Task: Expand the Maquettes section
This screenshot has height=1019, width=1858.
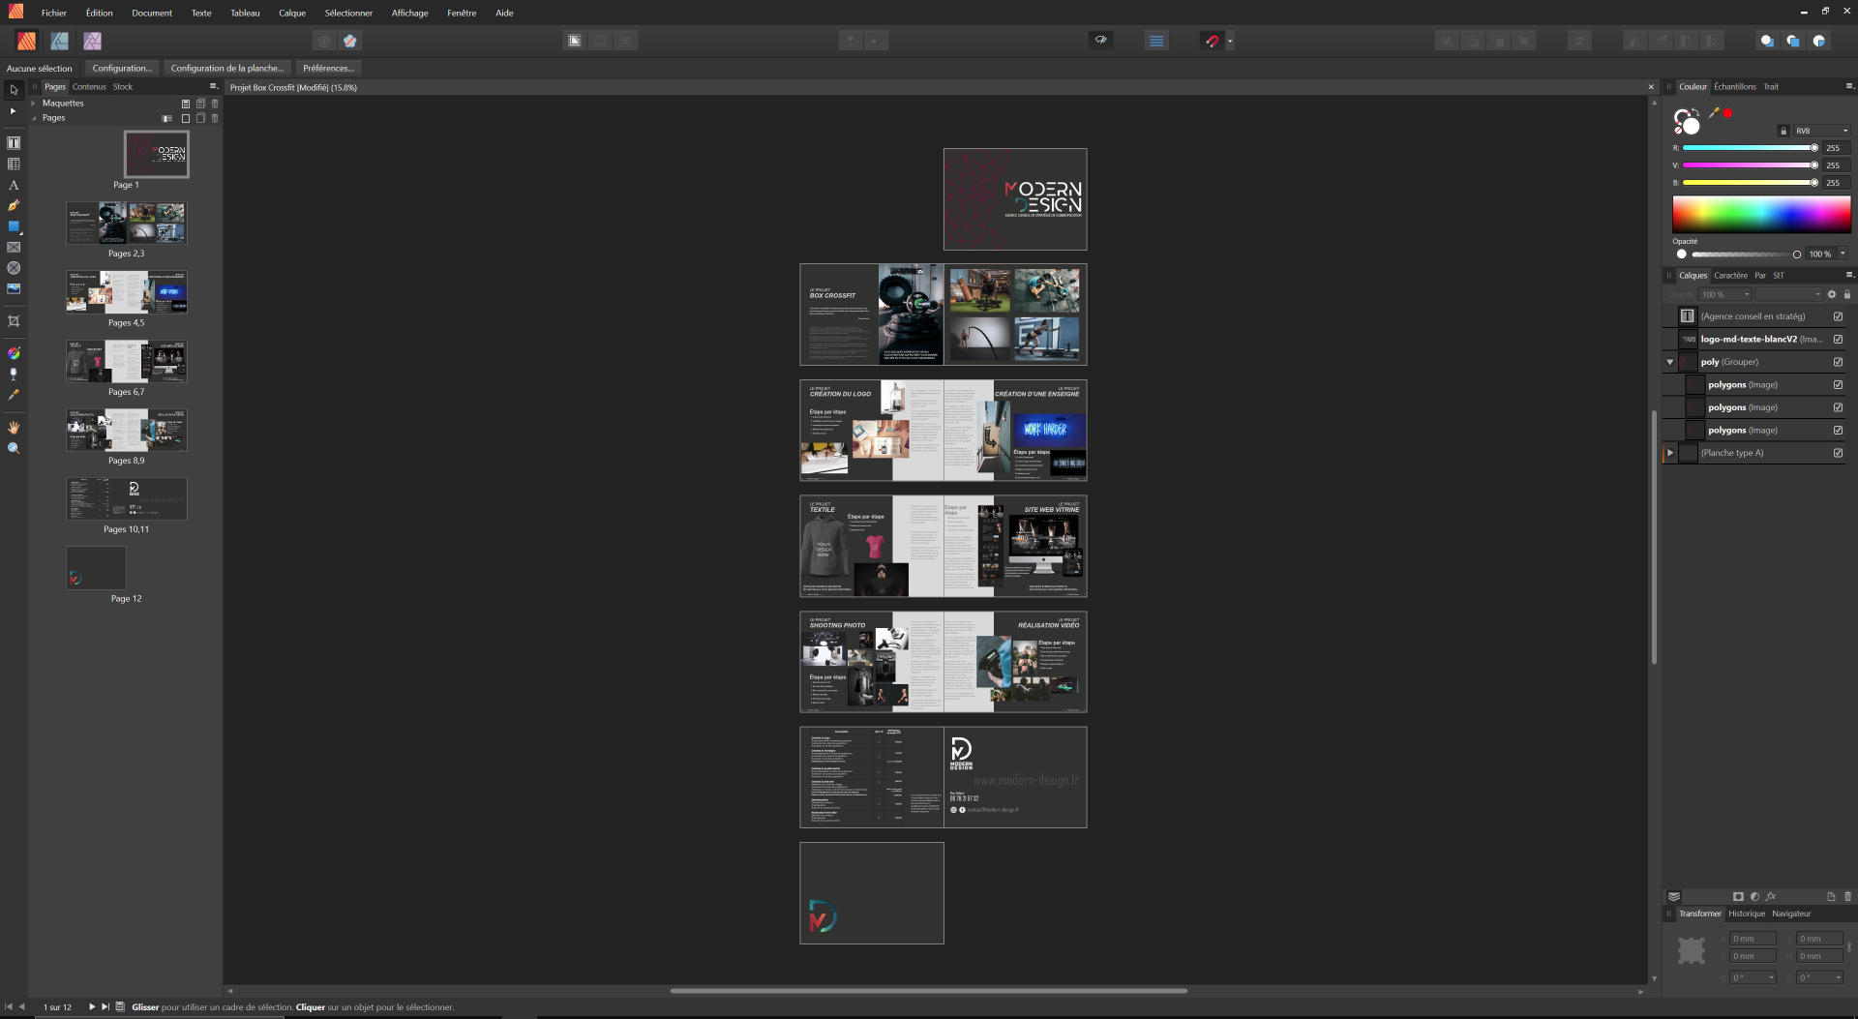Action: coord(34,104)
